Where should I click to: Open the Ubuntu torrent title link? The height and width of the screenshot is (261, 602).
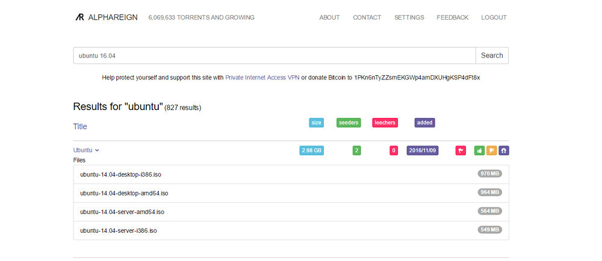pos(83,150)
